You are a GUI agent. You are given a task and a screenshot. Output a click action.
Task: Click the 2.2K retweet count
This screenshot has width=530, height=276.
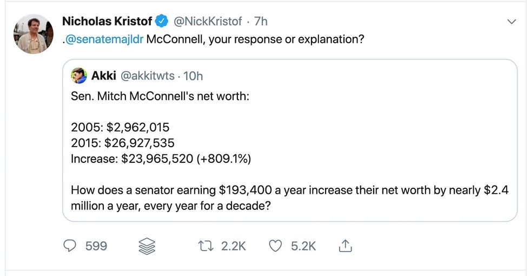(x=234, y=246)
